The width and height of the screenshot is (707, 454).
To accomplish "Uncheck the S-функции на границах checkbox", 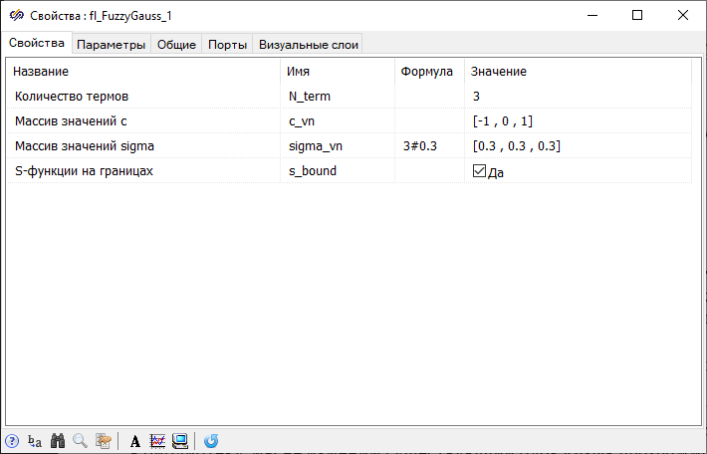I will coord(479,171).
